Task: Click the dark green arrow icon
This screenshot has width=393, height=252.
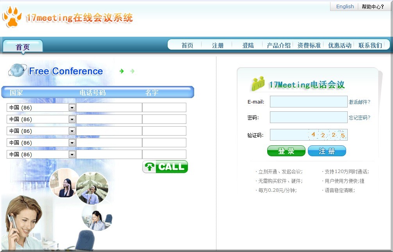Action: [121, 71]
